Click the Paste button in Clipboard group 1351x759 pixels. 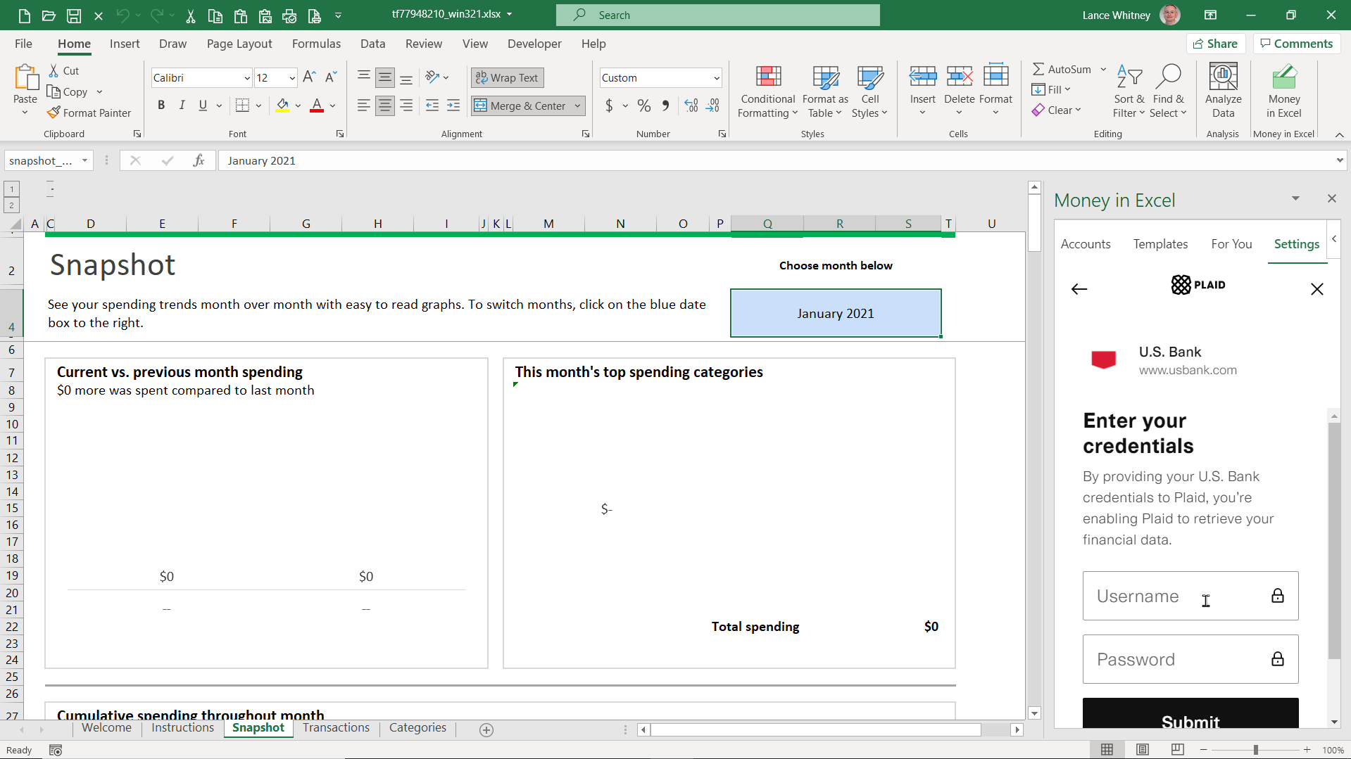(x=25, y=90)
